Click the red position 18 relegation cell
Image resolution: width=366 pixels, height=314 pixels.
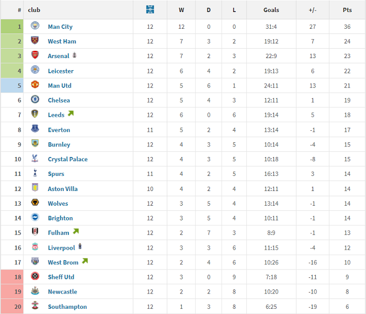tap(12, 277)
